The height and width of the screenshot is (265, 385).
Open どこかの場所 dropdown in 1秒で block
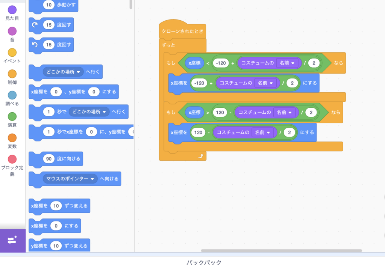[89, 112]
